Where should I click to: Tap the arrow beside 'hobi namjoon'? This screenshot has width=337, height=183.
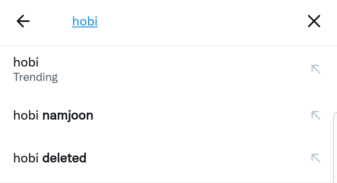tap(316, 115)
